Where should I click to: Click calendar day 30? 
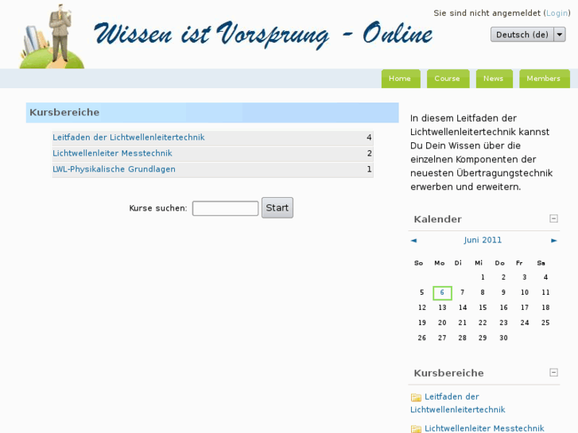(x=503, y=338)
